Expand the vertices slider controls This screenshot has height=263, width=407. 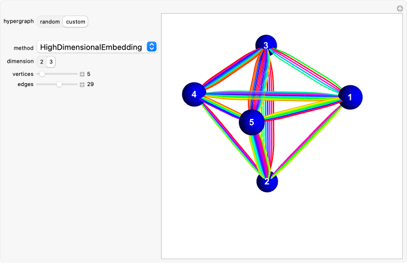(82, 74)
